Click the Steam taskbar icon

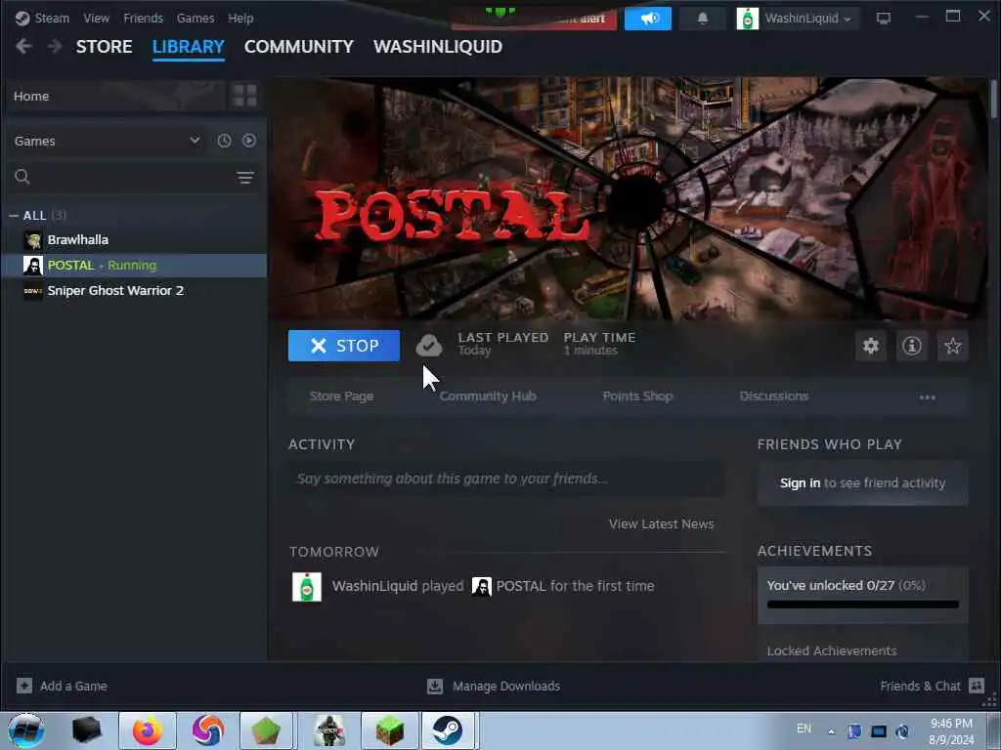click(x=448, y=730)
